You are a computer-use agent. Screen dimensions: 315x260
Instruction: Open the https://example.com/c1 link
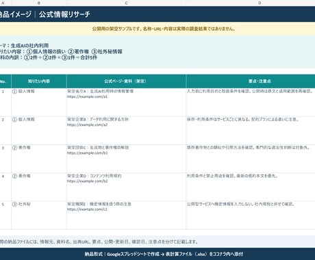point(87,209)
